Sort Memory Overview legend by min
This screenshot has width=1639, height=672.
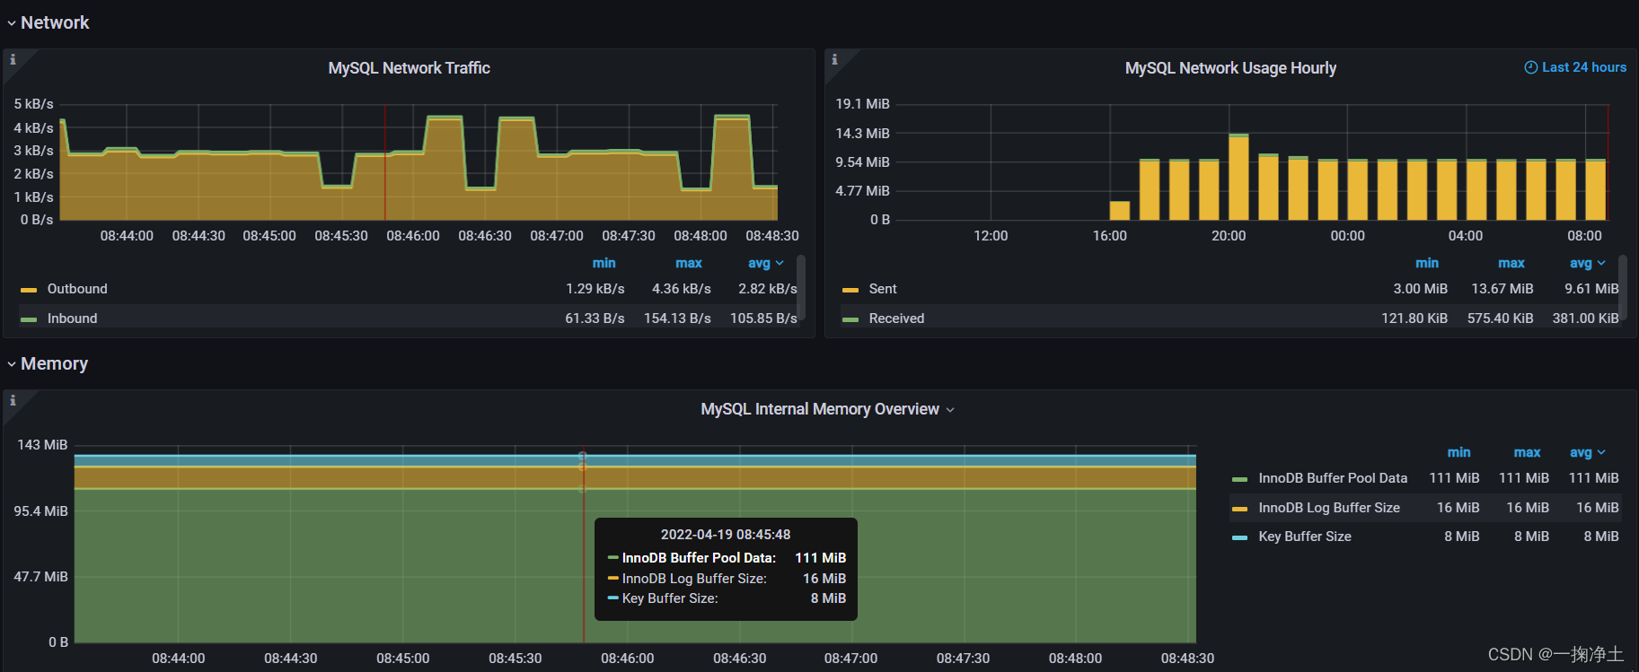(1458, 452)
